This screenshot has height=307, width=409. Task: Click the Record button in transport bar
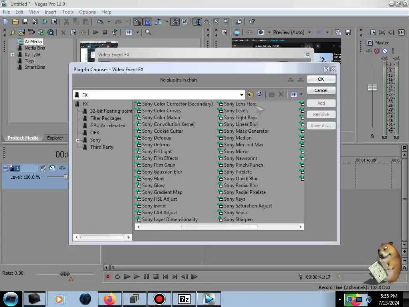(108, 277)
